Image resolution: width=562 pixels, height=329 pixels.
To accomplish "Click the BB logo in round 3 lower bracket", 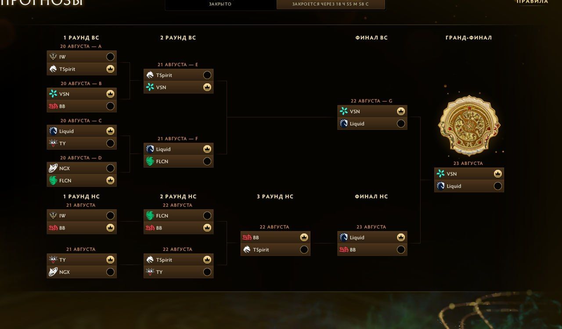I will coord(247,237).
